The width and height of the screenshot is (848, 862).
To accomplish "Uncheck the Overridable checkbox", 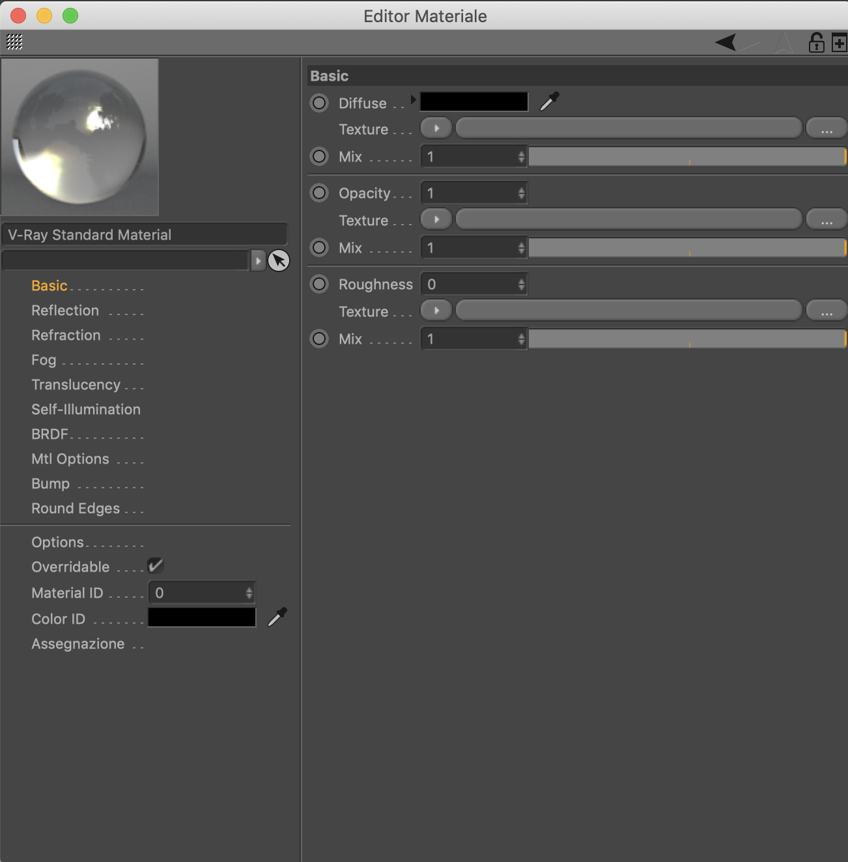I will tap(156, 565).
